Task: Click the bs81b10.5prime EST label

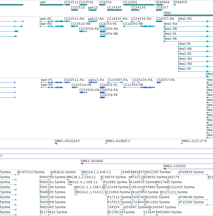Action: coord(63,172)
